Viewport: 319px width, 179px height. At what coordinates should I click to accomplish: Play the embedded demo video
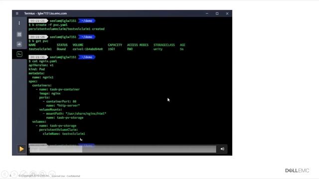21,149
